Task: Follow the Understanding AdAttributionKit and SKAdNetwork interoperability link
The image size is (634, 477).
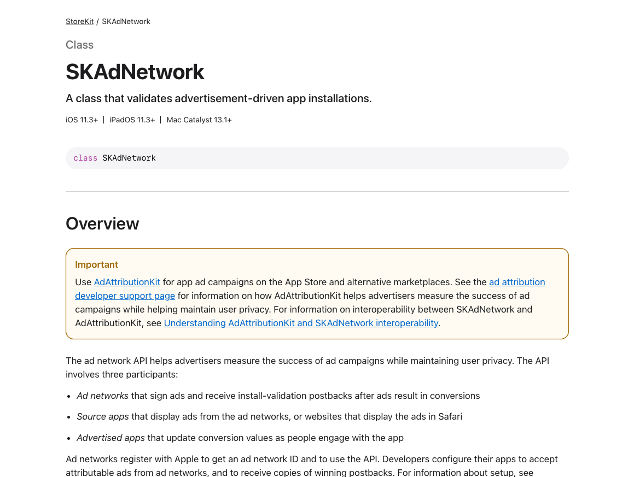Action: (301, 323)
